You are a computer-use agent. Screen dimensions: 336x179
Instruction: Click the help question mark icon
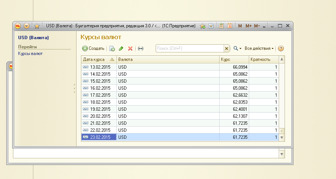click(x=281, y=48)
